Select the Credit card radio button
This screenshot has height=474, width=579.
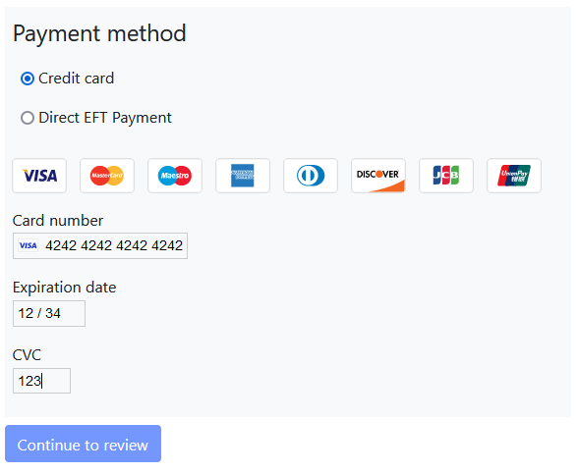click(28, 79)
